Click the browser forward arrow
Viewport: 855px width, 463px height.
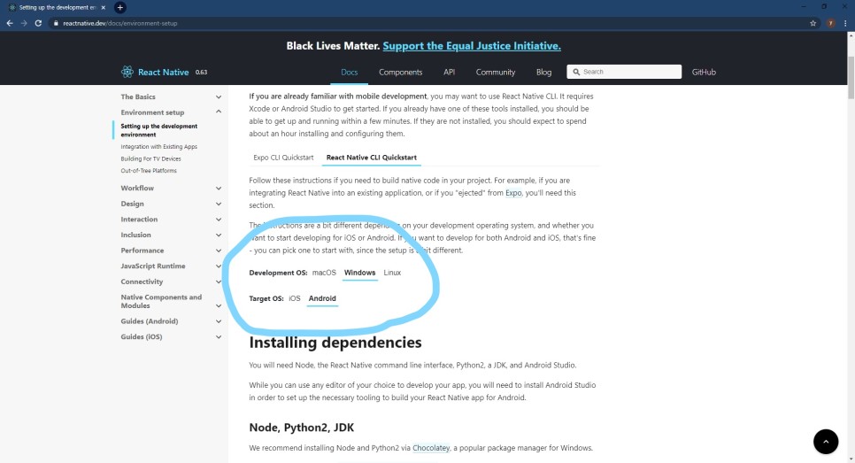[23, 23]
